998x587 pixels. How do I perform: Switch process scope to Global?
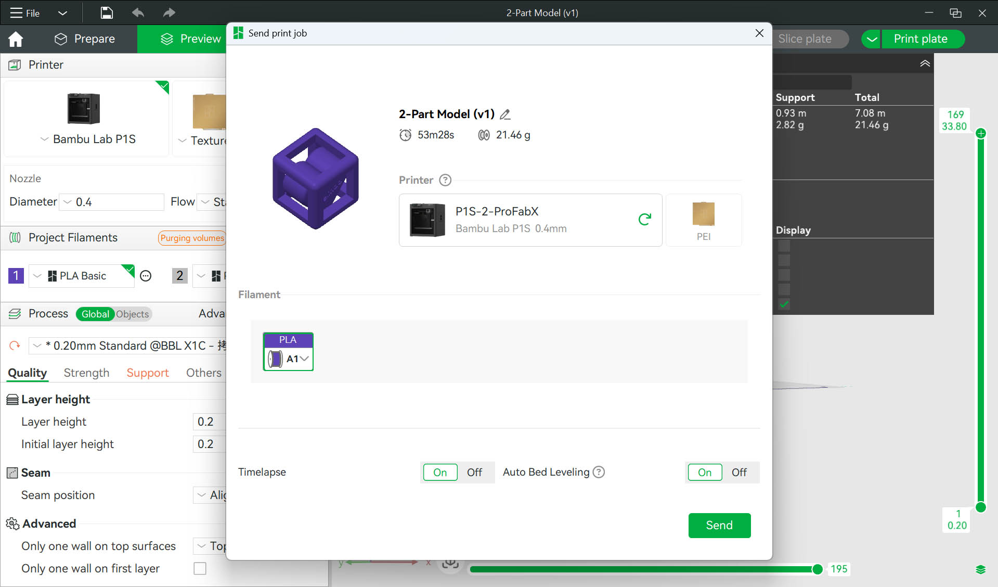pos(95,314)
